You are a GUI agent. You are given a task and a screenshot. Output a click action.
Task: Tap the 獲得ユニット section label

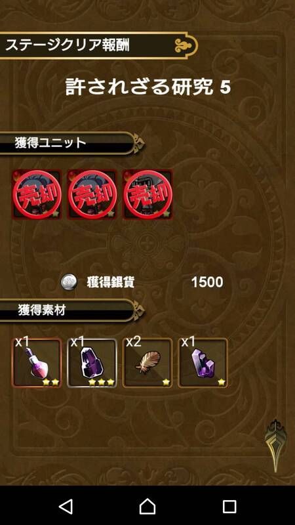tap(50, 143)
